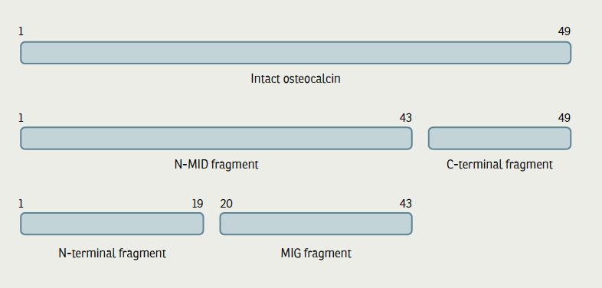
Task: Select the C-terminal fragment label
Action: click(x=499, y=165)
